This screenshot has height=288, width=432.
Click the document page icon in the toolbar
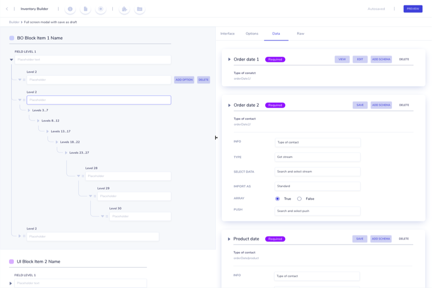point(85,9)
